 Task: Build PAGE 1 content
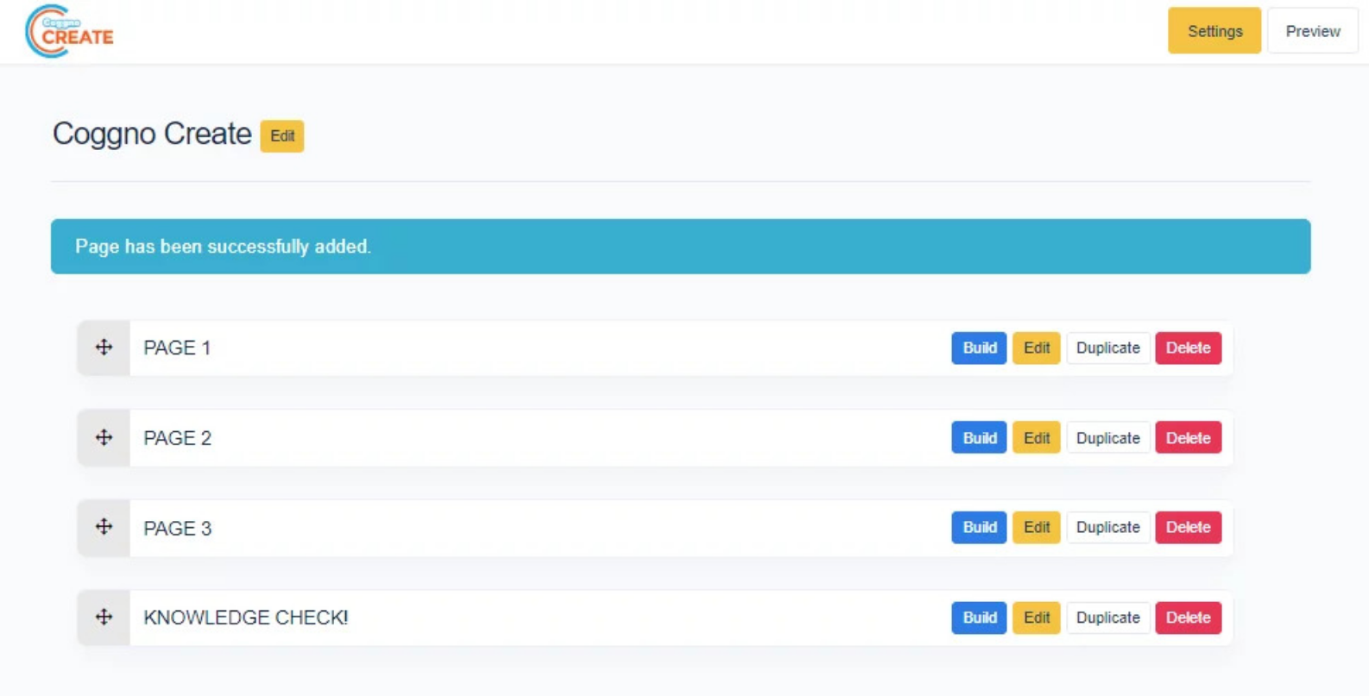click(979, 348)
